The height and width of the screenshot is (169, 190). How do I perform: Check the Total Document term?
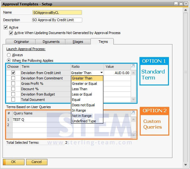pyautogui.click(x=13, y=100)
